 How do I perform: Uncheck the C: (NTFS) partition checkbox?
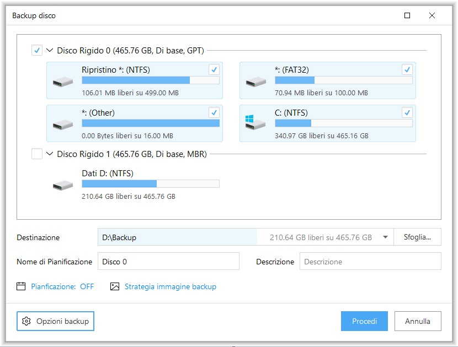[407, 112]
